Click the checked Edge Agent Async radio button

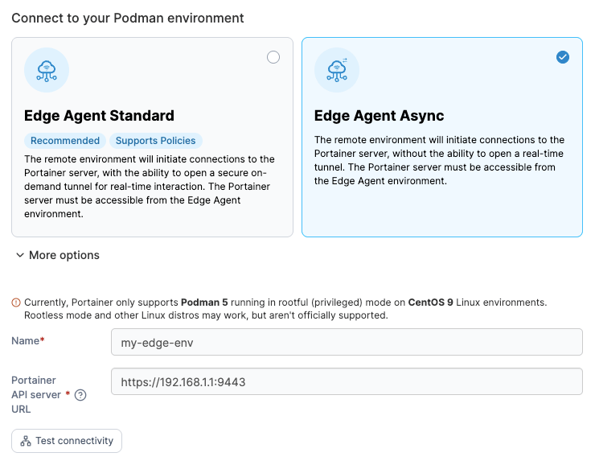[563, 57]
